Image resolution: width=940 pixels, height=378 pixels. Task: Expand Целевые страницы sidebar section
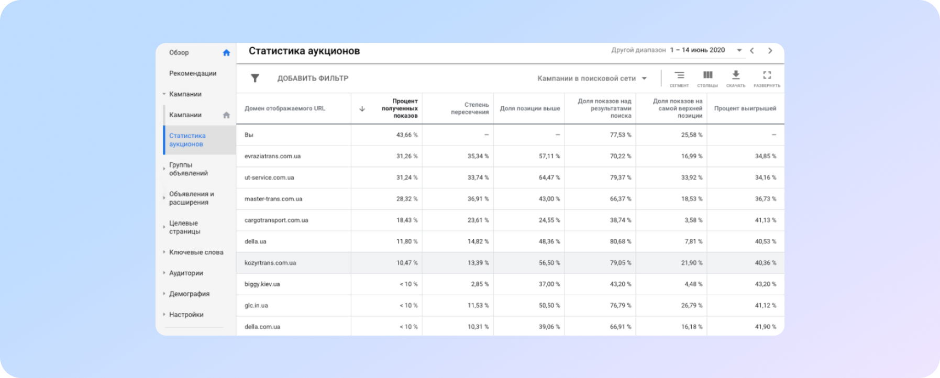164,227
